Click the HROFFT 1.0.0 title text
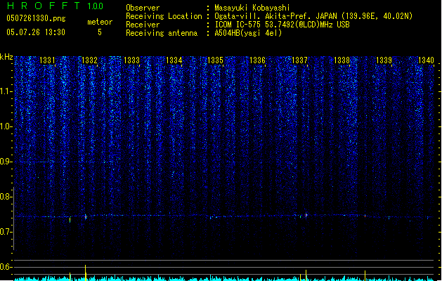This screenshot has width=442, height=281. pos(56,6)
